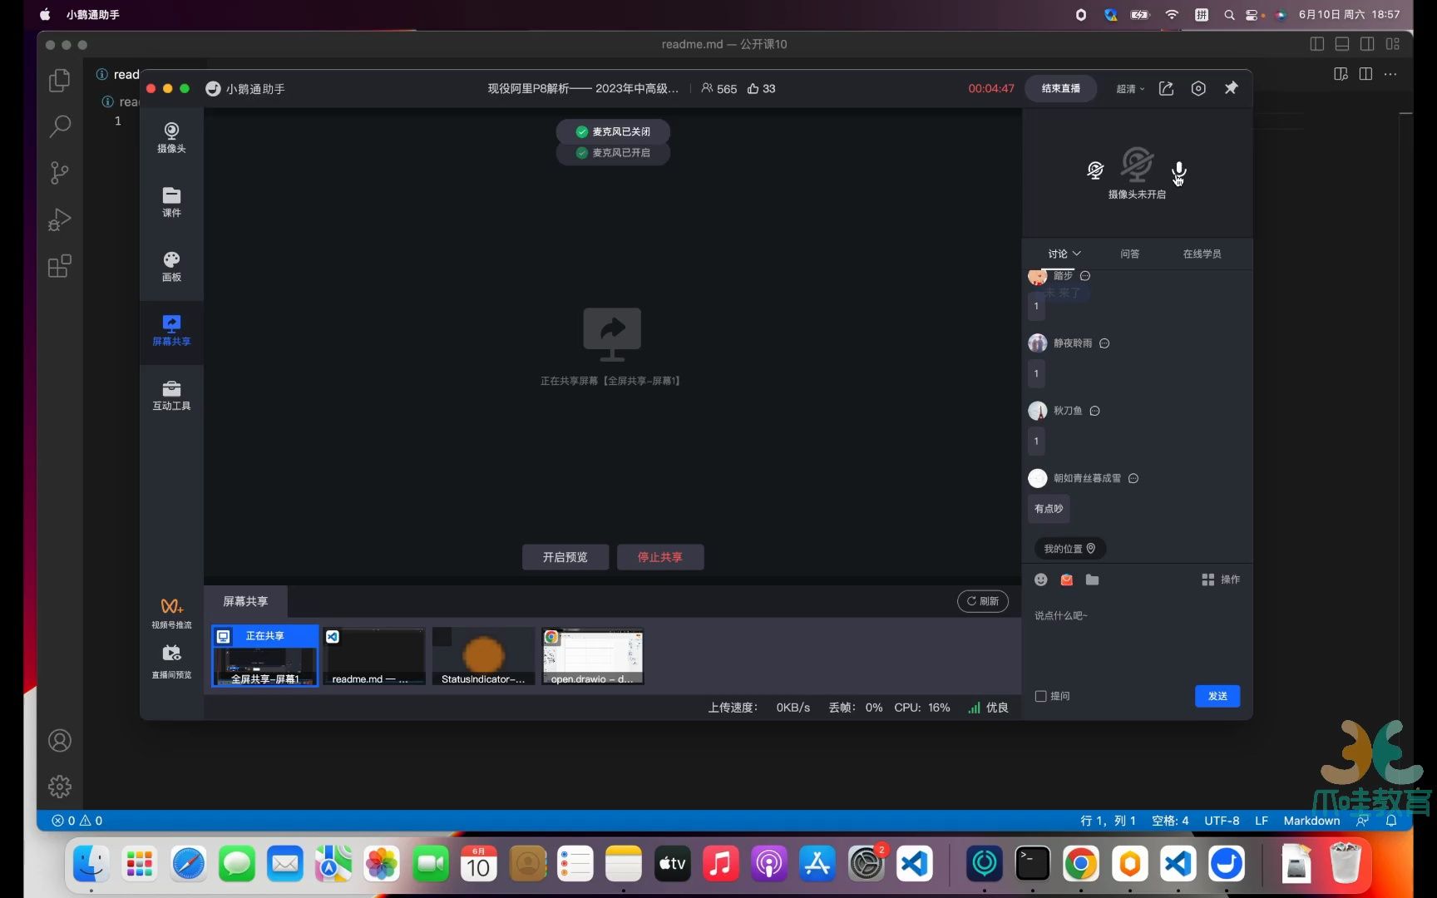Open VS Code Search in the activity bar

60,126
